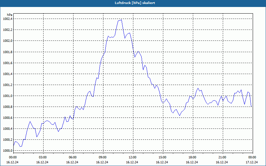Select the 16.12.24 date under 09:00
This screenshot has height=166, width=266.
coord(102,162)
